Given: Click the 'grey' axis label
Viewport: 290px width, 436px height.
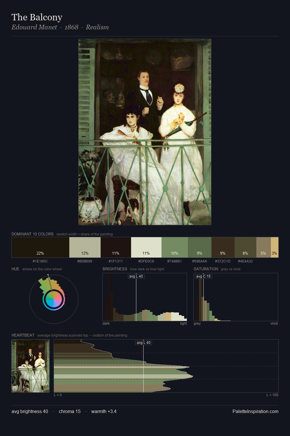Looking at the screenshot, I should click(x=197, y=324).
